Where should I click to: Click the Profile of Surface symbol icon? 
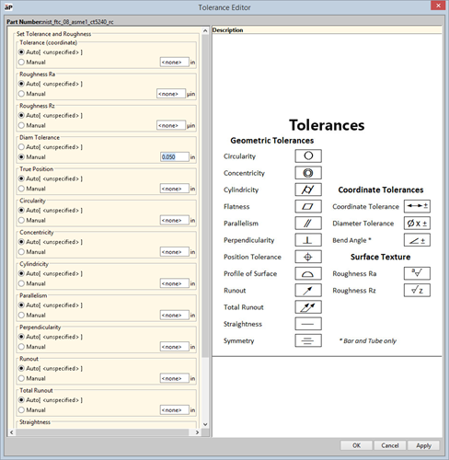click(308, 273)
